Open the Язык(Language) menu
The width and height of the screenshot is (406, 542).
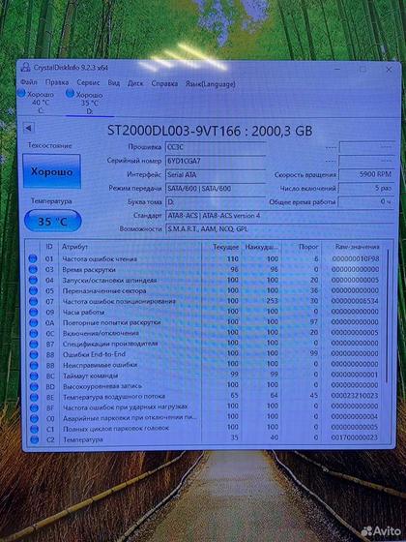pyautogui.click(x=211, y=84)
